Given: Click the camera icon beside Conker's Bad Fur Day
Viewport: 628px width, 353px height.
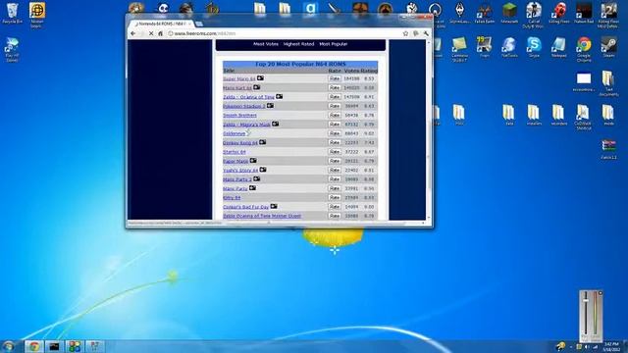Looking at the screenshot, I should coord(274,207).
